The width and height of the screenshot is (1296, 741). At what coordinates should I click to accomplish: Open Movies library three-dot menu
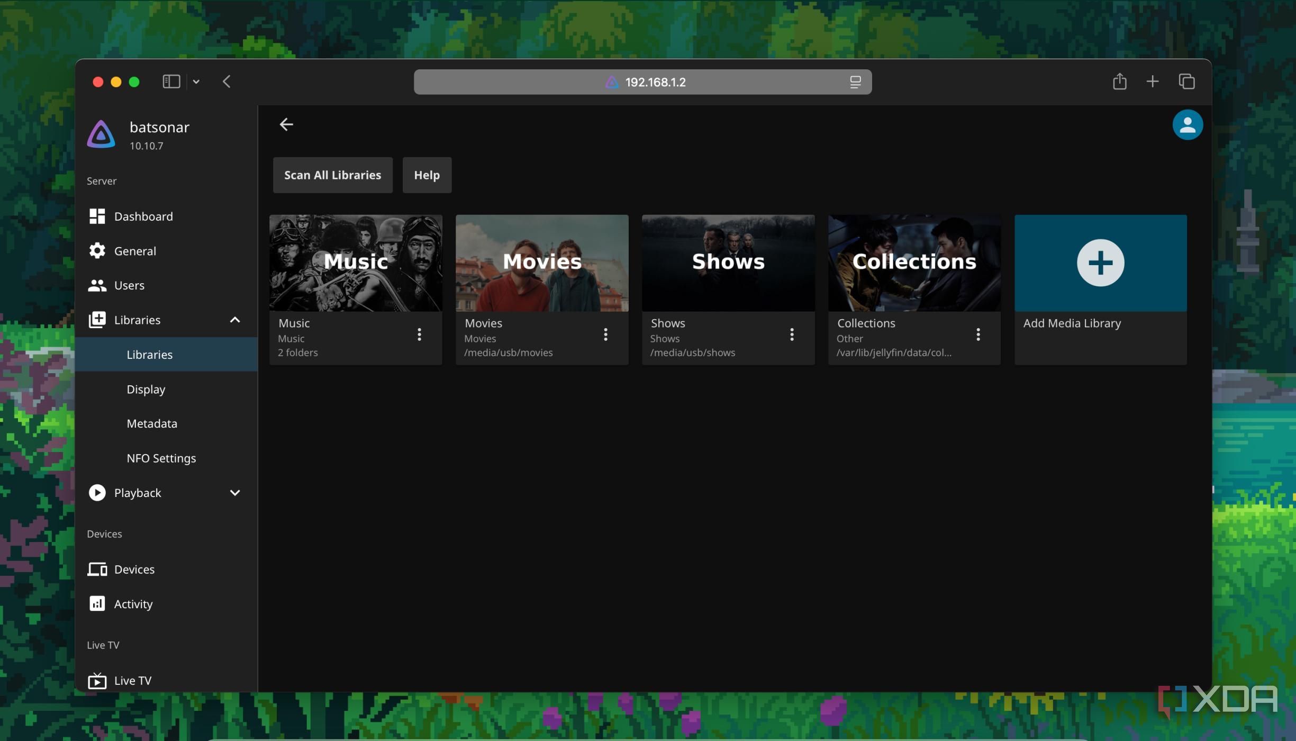pyautogui.click(x=605, y=335)
